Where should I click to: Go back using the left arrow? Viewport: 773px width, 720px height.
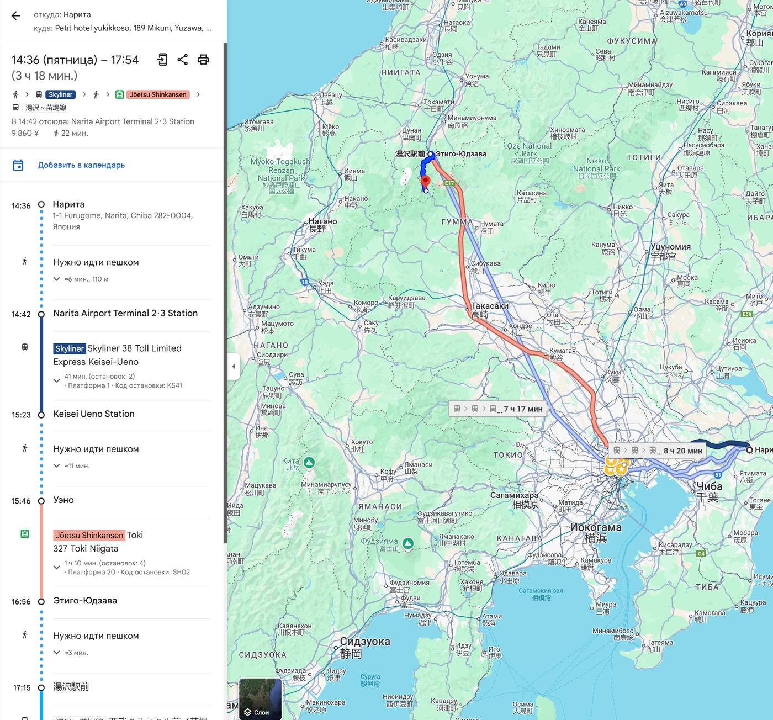(16, 15)
